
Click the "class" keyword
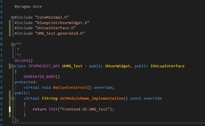tap(20, 66)
